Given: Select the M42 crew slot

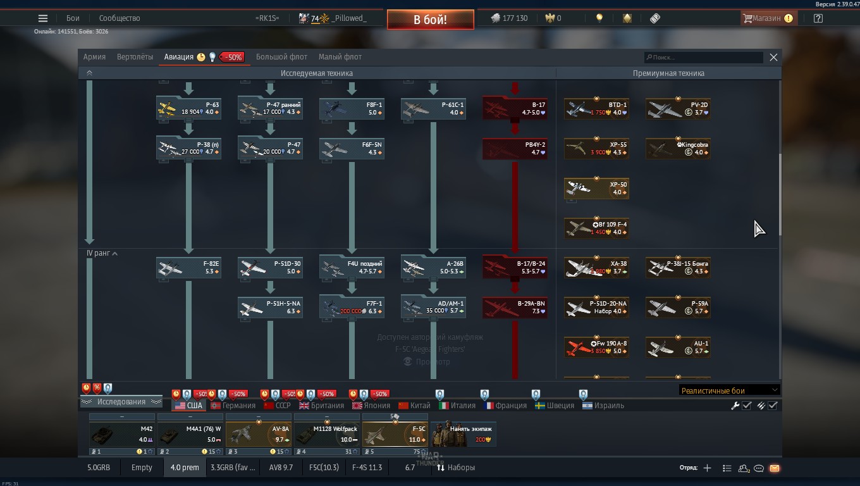Looking at the screenshot, I should [x=121, y=434].
